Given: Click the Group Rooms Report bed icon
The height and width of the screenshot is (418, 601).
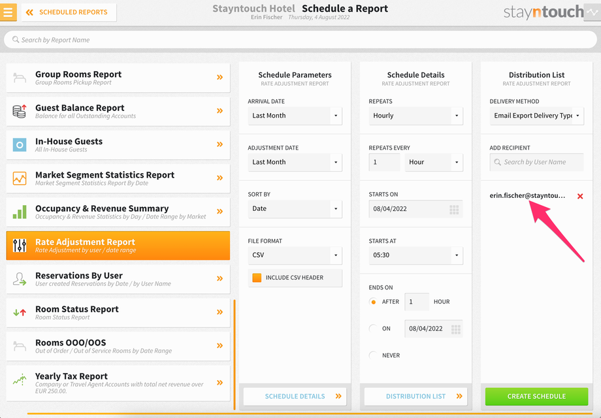Looking at the screenshot, I should click(x=20, y=77).
